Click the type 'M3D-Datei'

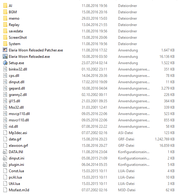point(127,190)
